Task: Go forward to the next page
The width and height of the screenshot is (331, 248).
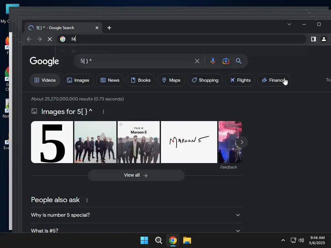Action: 39,39
